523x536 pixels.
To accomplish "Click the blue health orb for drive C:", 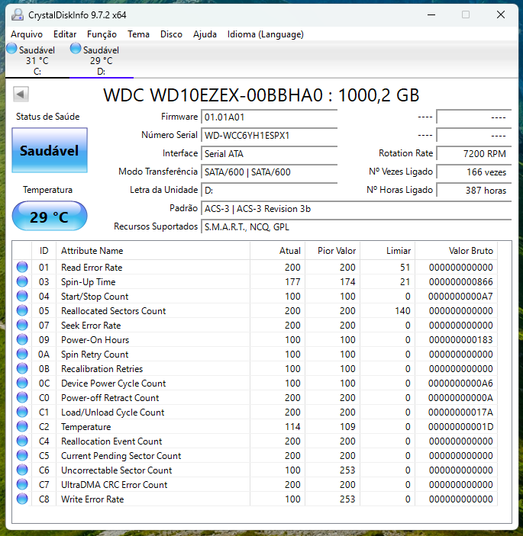I will tap(11, 49).
